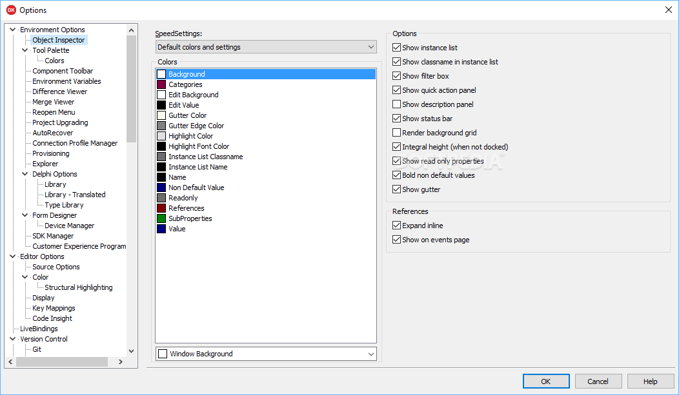Click the Cancel button
The image size is (679, 395).
point(598,381)
